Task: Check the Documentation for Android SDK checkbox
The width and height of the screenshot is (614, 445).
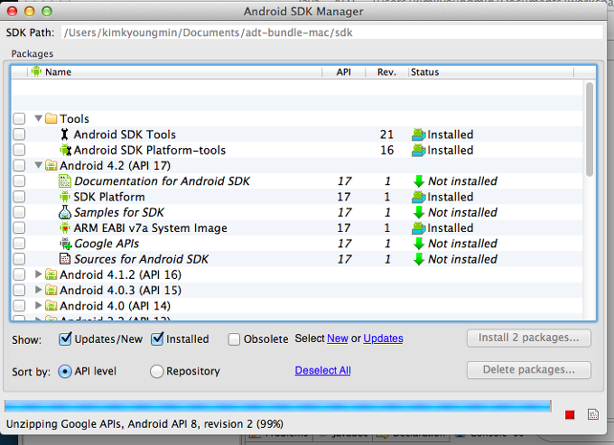Action: click(x=19, y=181)
